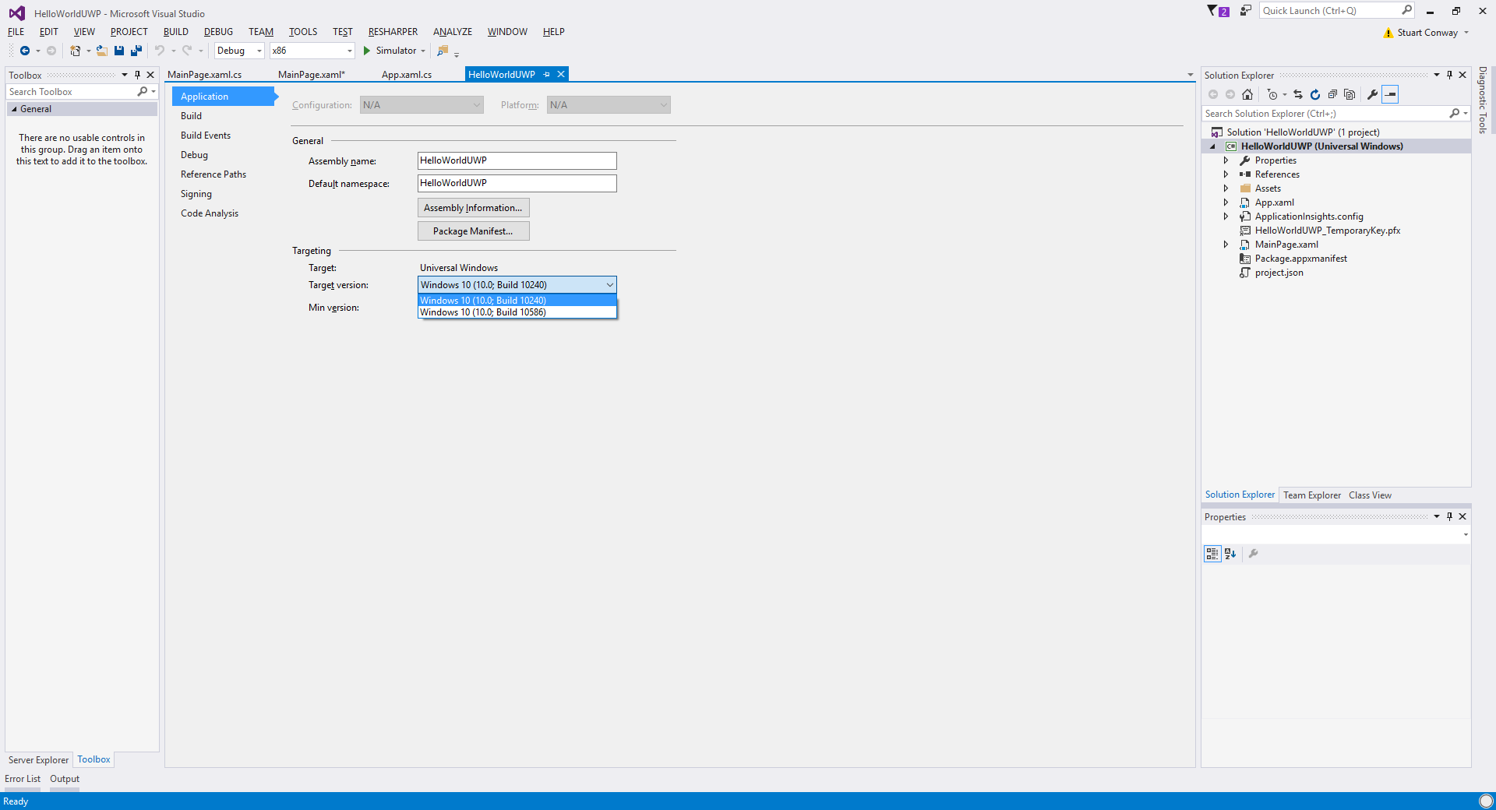Click Alphabetical sort in Properties panel
The width and height of the screenshot is (1496, 810).
click(x=1230, y=554)
